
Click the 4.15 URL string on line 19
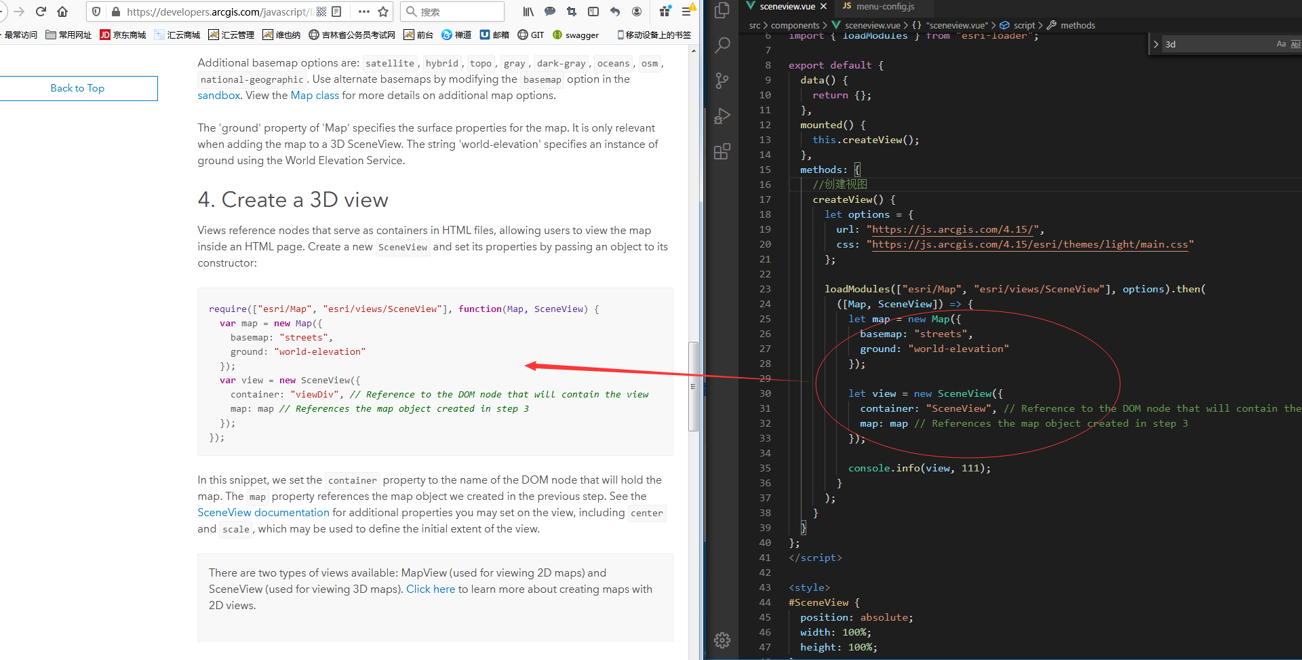[952, 229]
